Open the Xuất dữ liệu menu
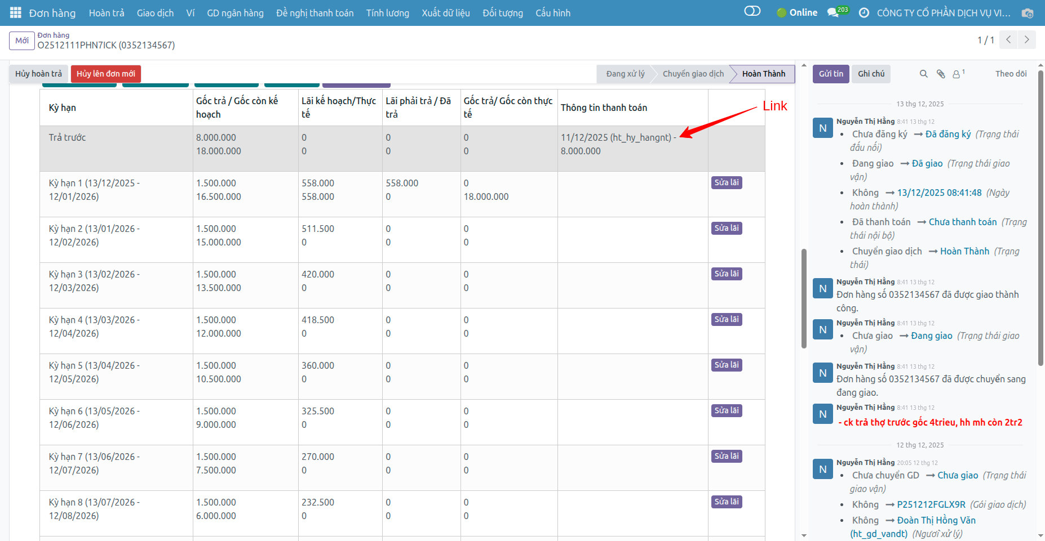 click(x=445, y=13)
